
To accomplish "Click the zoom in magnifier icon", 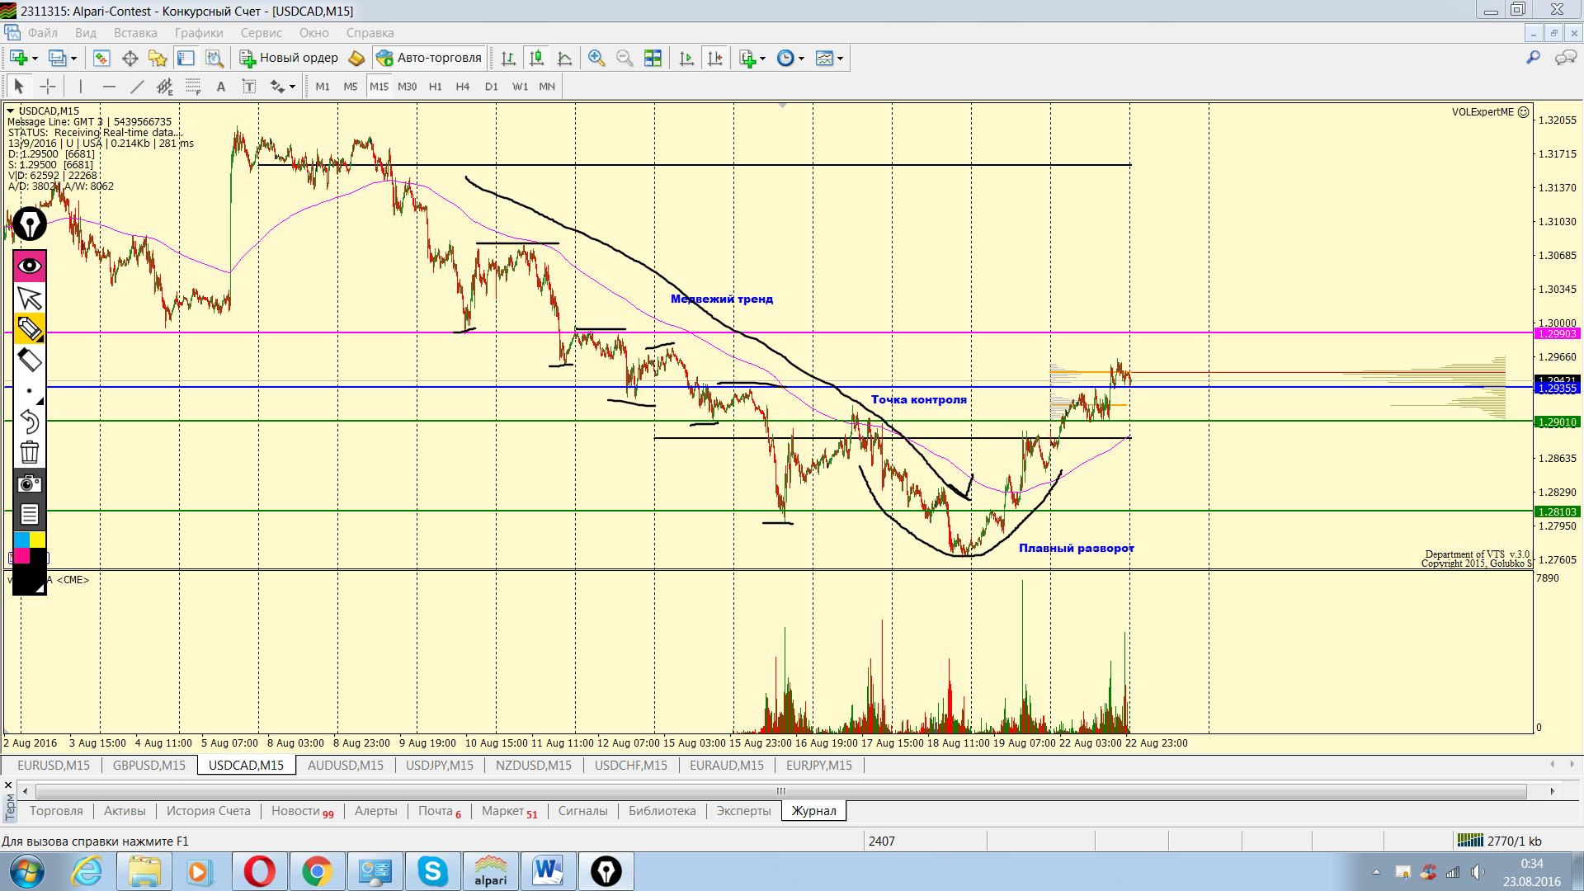I will point(596,59).
